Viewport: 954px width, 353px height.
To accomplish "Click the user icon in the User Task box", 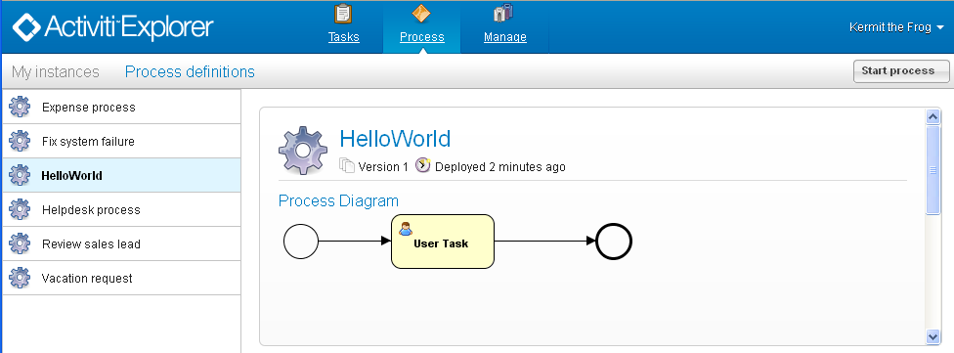I will point(405,229).
